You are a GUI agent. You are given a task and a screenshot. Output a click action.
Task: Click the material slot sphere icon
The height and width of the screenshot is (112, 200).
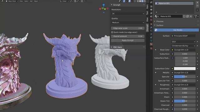pos(156,3)
